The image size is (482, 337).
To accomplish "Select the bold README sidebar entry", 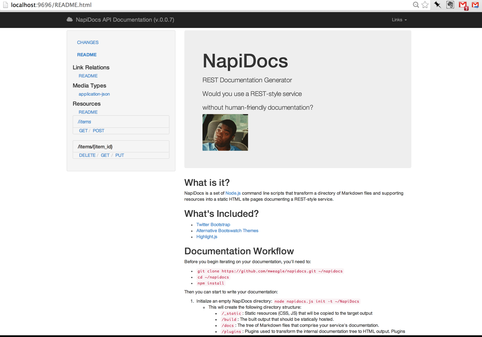I will [x=87, y=55].
